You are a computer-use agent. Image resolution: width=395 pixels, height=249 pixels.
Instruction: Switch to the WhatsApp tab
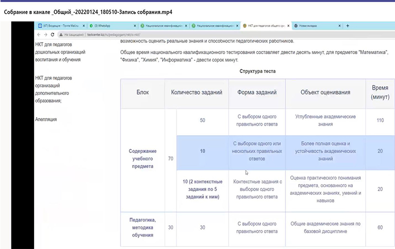[107, 26]
